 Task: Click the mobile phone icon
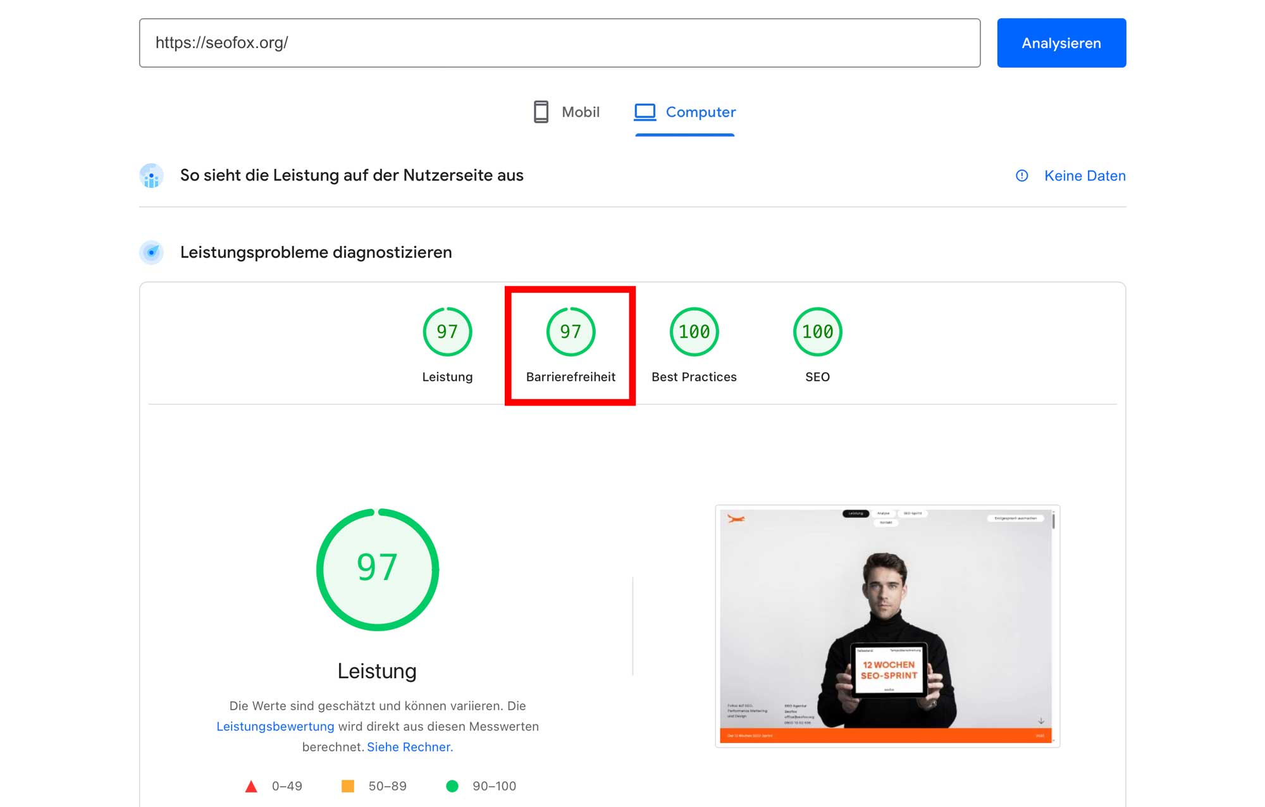pyautogui.click(x=541, y=112)
